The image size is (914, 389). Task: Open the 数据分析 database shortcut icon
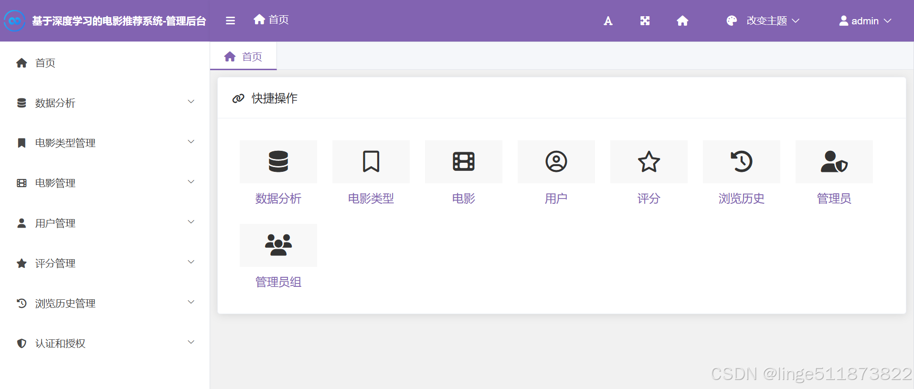[278, 161]
